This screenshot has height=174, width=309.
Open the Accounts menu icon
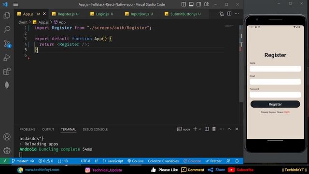[x=7, y=137]
